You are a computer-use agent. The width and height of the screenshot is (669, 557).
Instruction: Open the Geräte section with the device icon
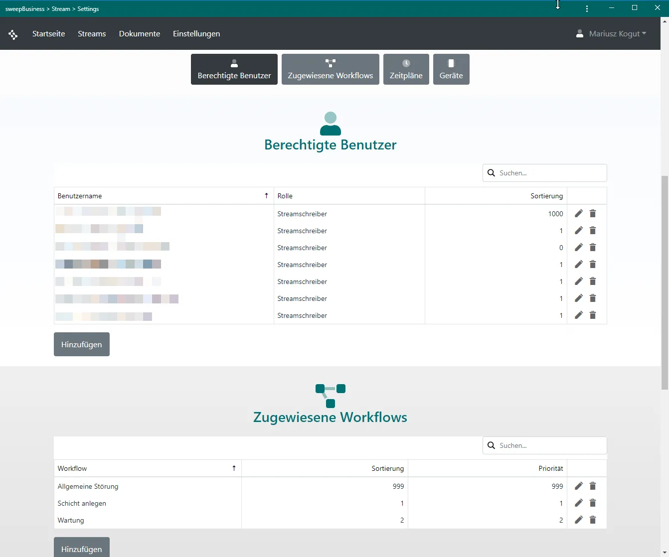(451, 69)
